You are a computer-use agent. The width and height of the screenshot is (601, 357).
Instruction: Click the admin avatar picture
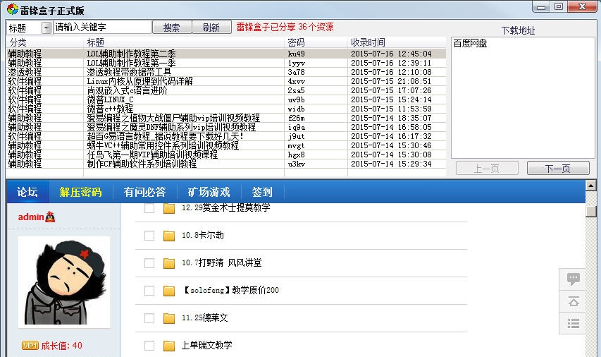64,282
